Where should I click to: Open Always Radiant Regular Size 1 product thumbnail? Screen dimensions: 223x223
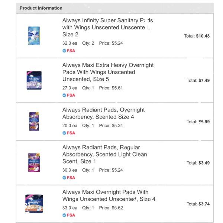[x=34, y=162]
